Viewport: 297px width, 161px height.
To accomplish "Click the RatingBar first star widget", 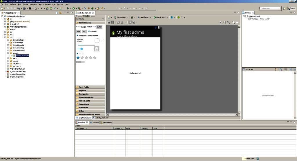I will [78, 57].
